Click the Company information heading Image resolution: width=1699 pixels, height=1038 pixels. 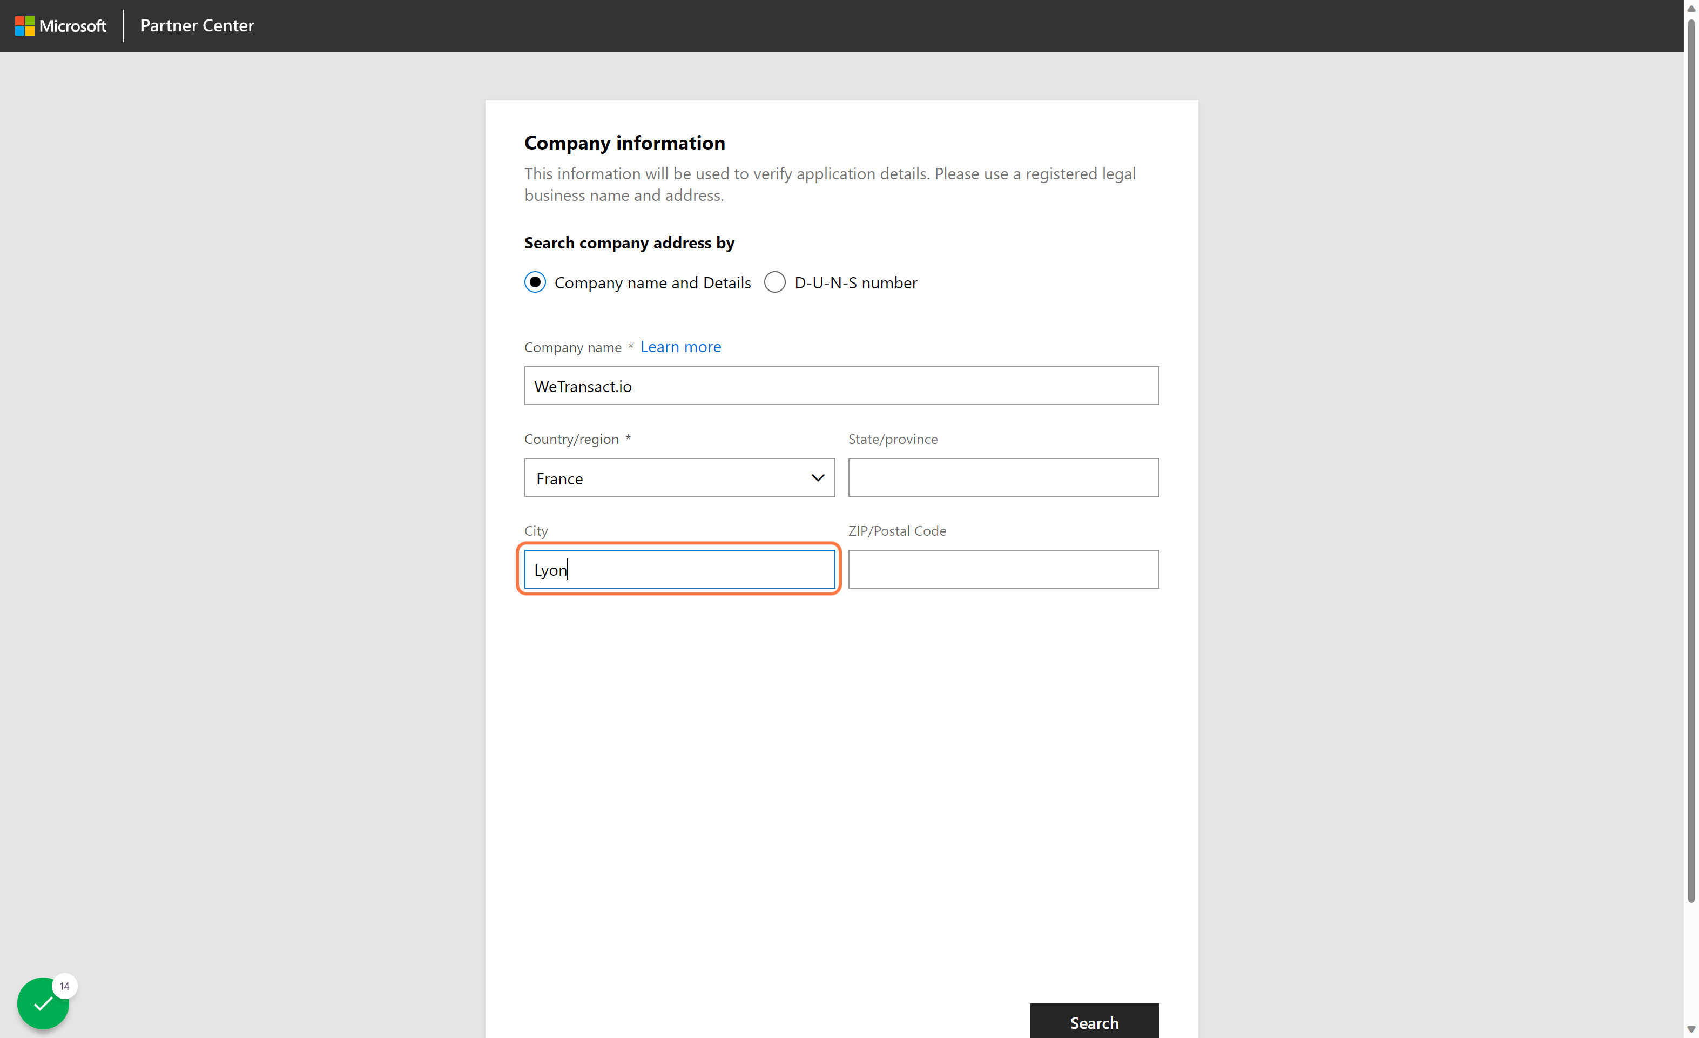625,143
